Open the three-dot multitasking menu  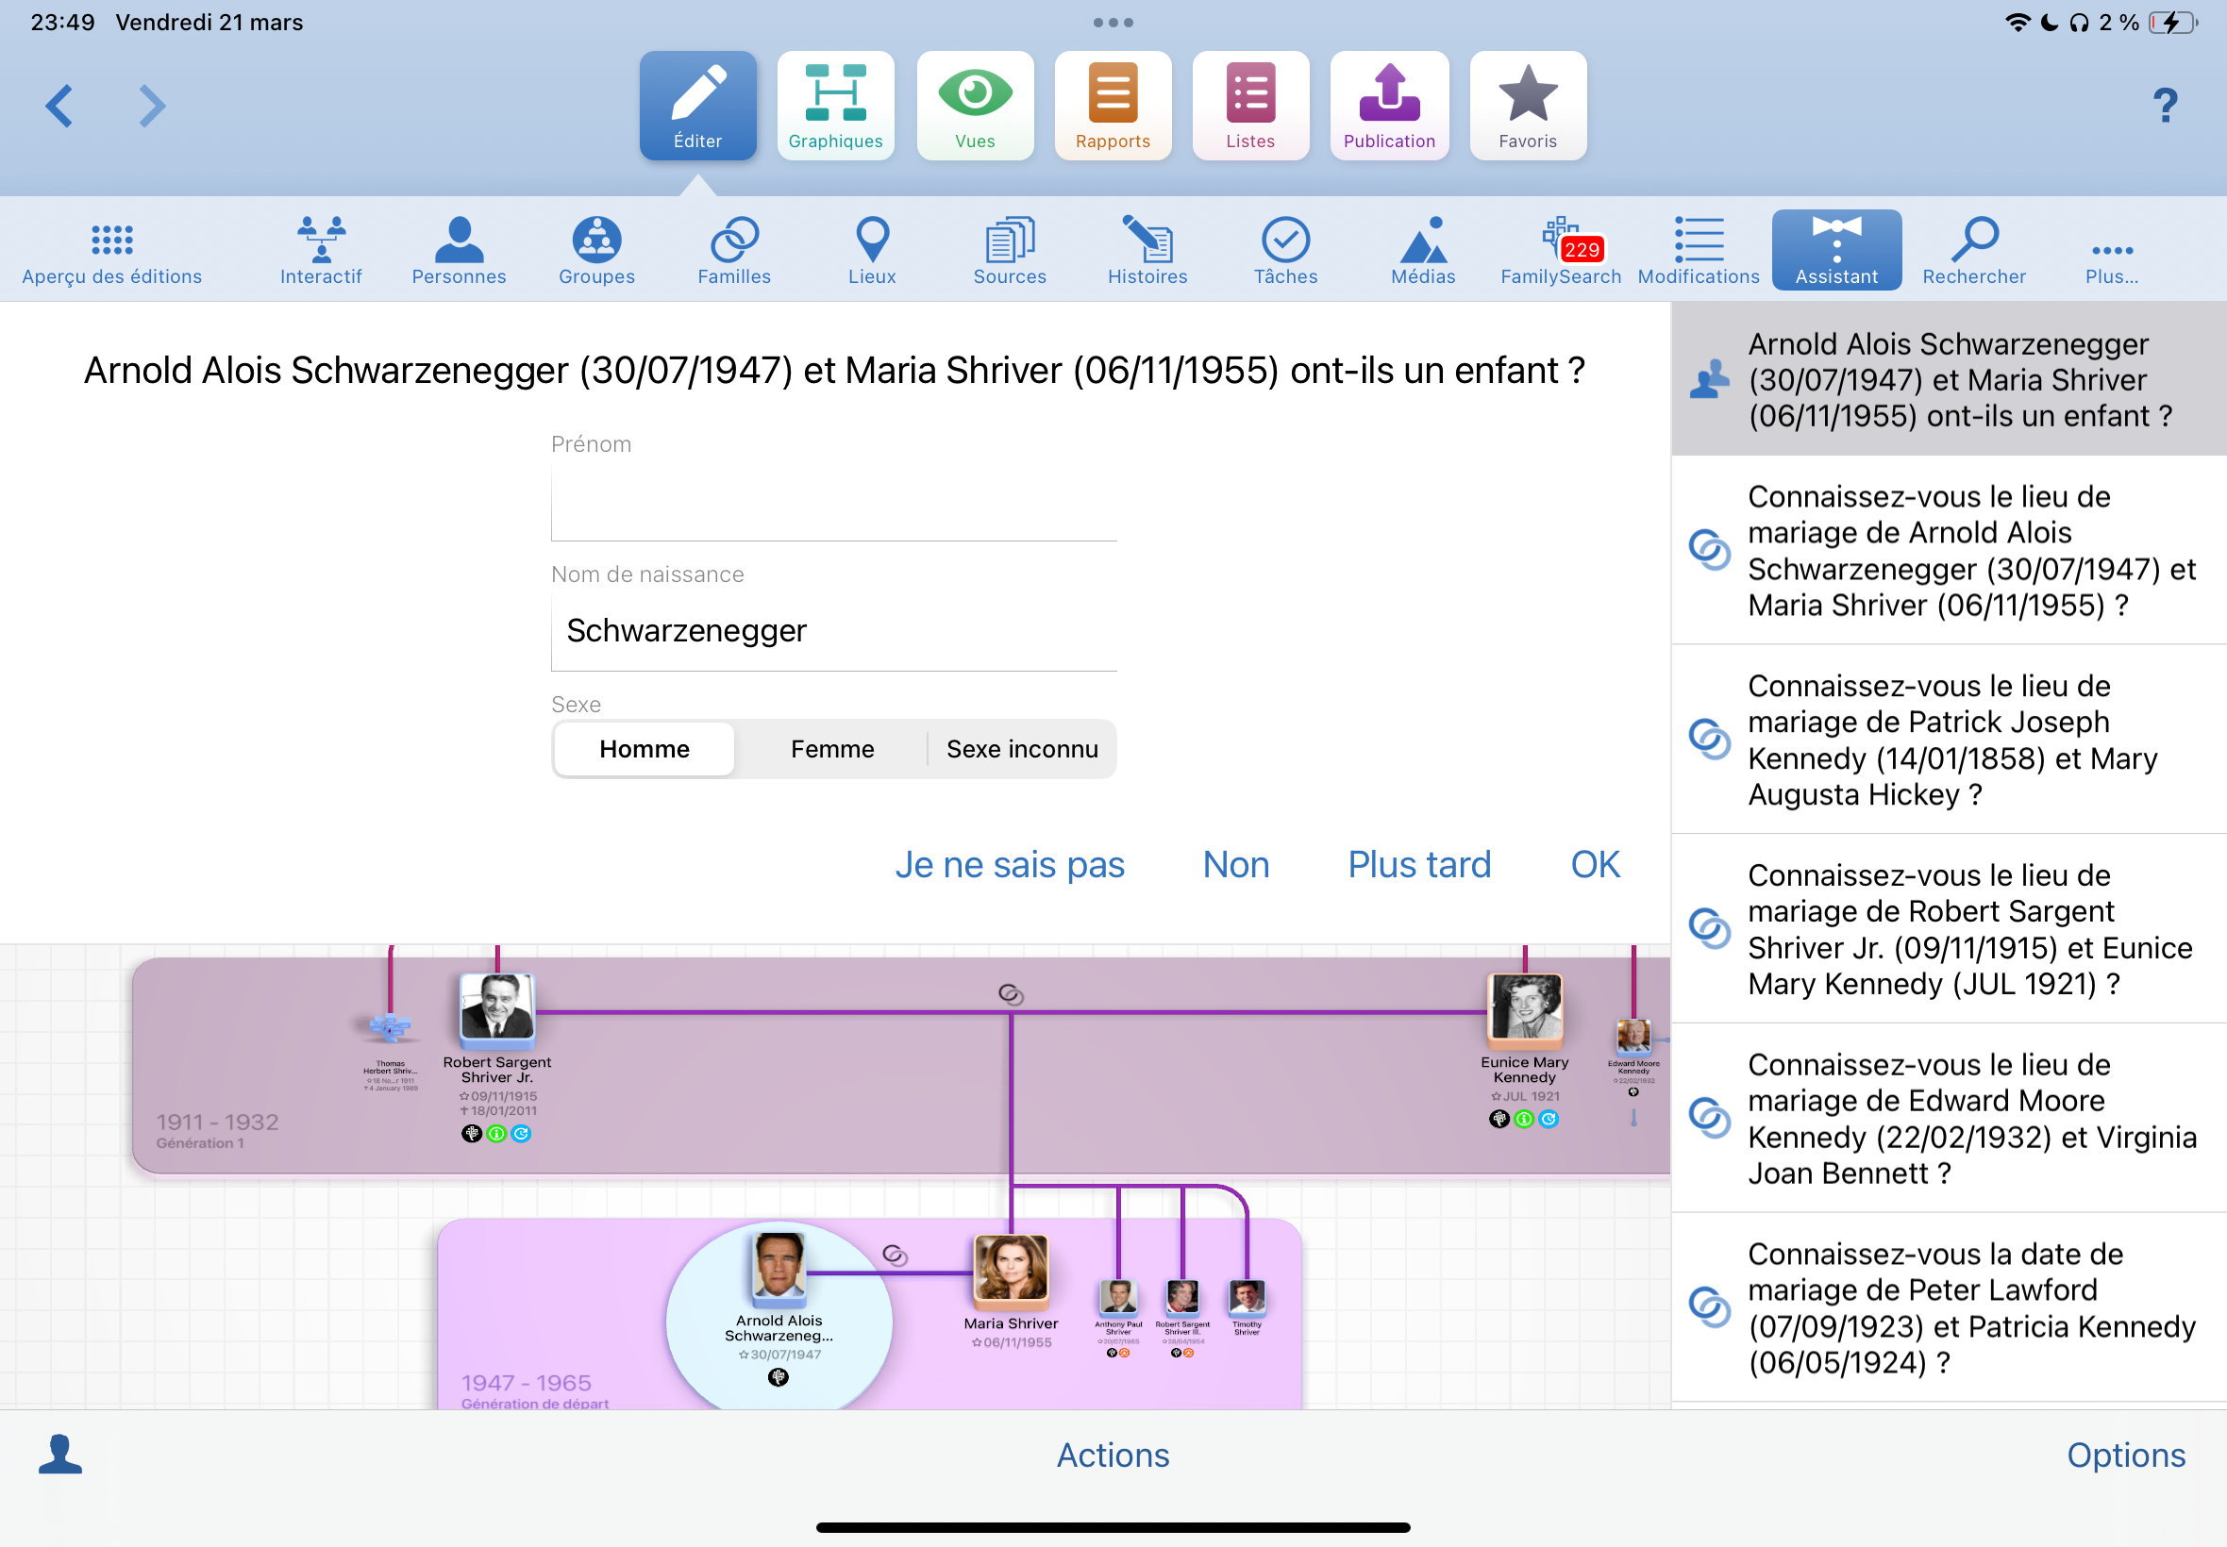coord(1113,23)
